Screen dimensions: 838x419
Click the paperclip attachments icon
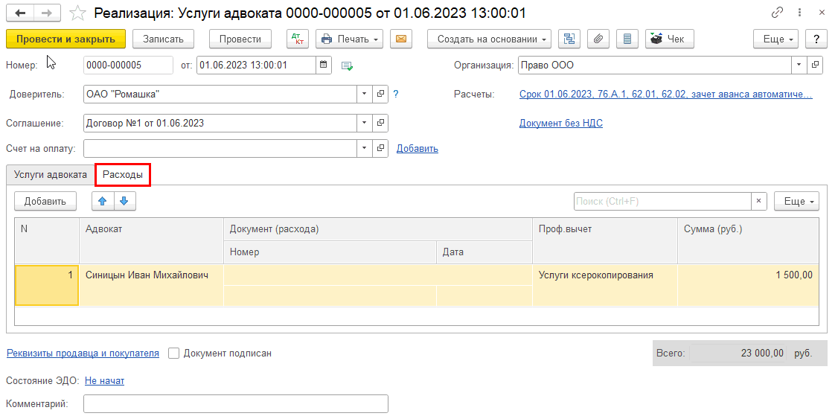click(x=598, y=39)
